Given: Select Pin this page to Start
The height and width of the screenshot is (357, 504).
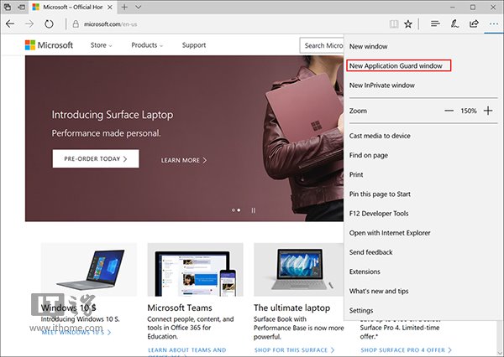Looking at the screenshot, I should (380, 194).
